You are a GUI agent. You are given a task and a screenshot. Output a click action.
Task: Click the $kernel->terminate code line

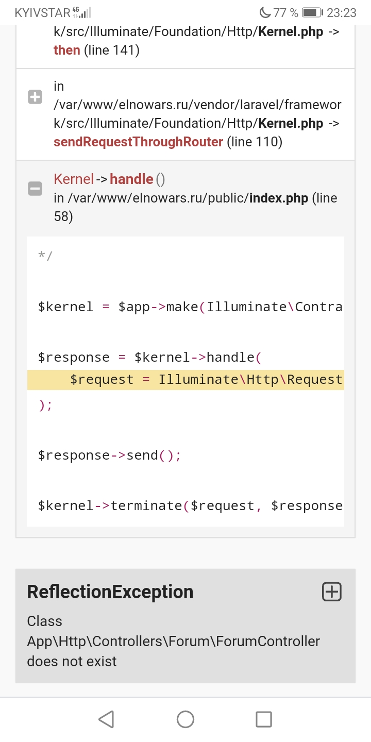190,506
